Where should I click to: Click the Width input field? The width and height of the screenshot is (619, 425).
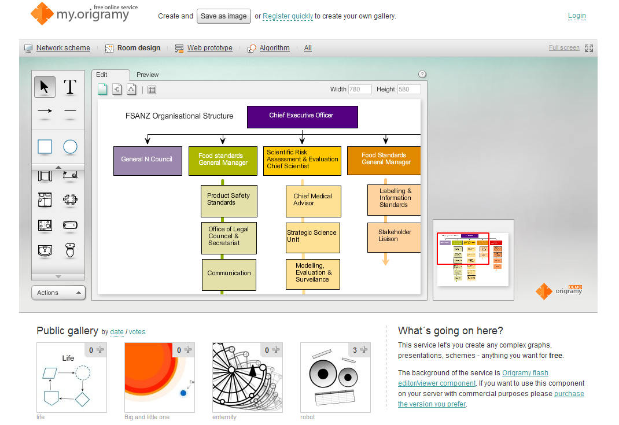(x=360, y=89)
